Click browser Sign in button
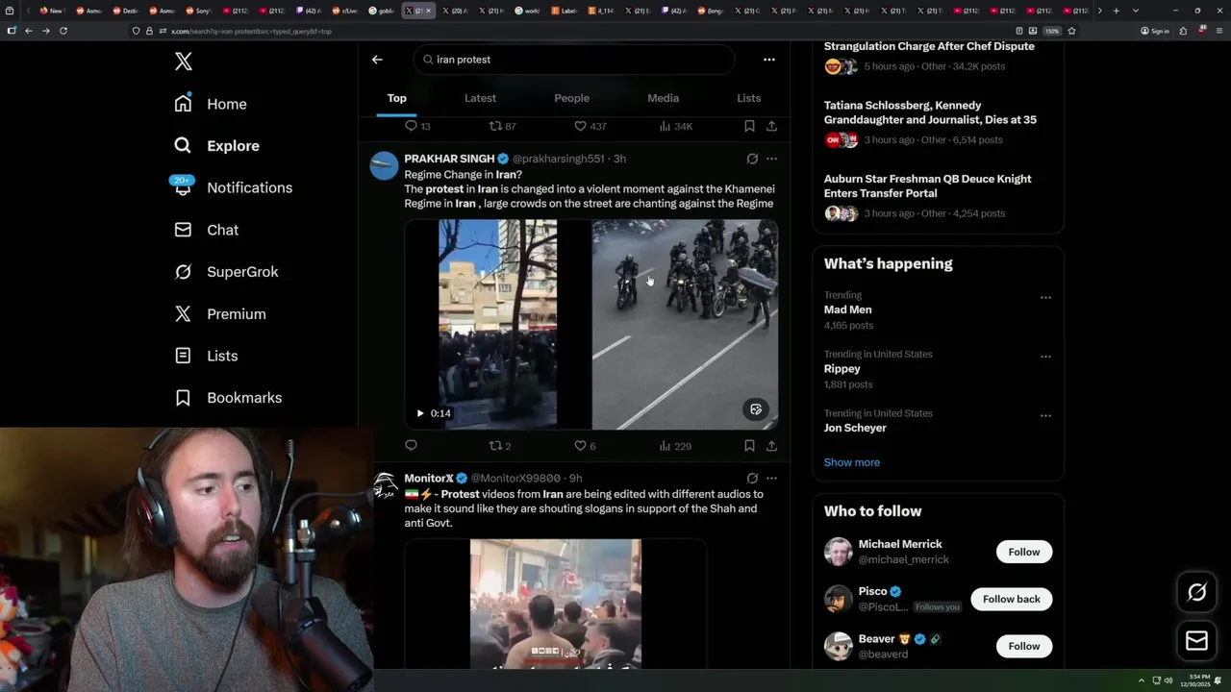The width and height of the screenshot is (1231, 692). pos(1155,31)
